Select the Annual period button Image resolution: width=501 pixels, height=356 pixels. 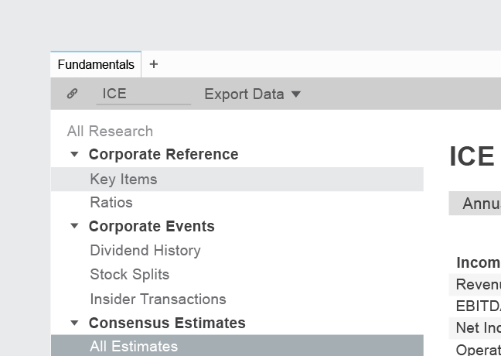pos(475,204)
